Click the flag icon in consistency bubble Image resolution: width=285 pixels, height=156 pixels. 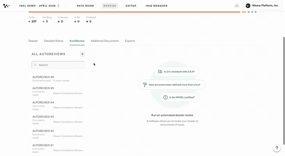[x=160, y=71]
